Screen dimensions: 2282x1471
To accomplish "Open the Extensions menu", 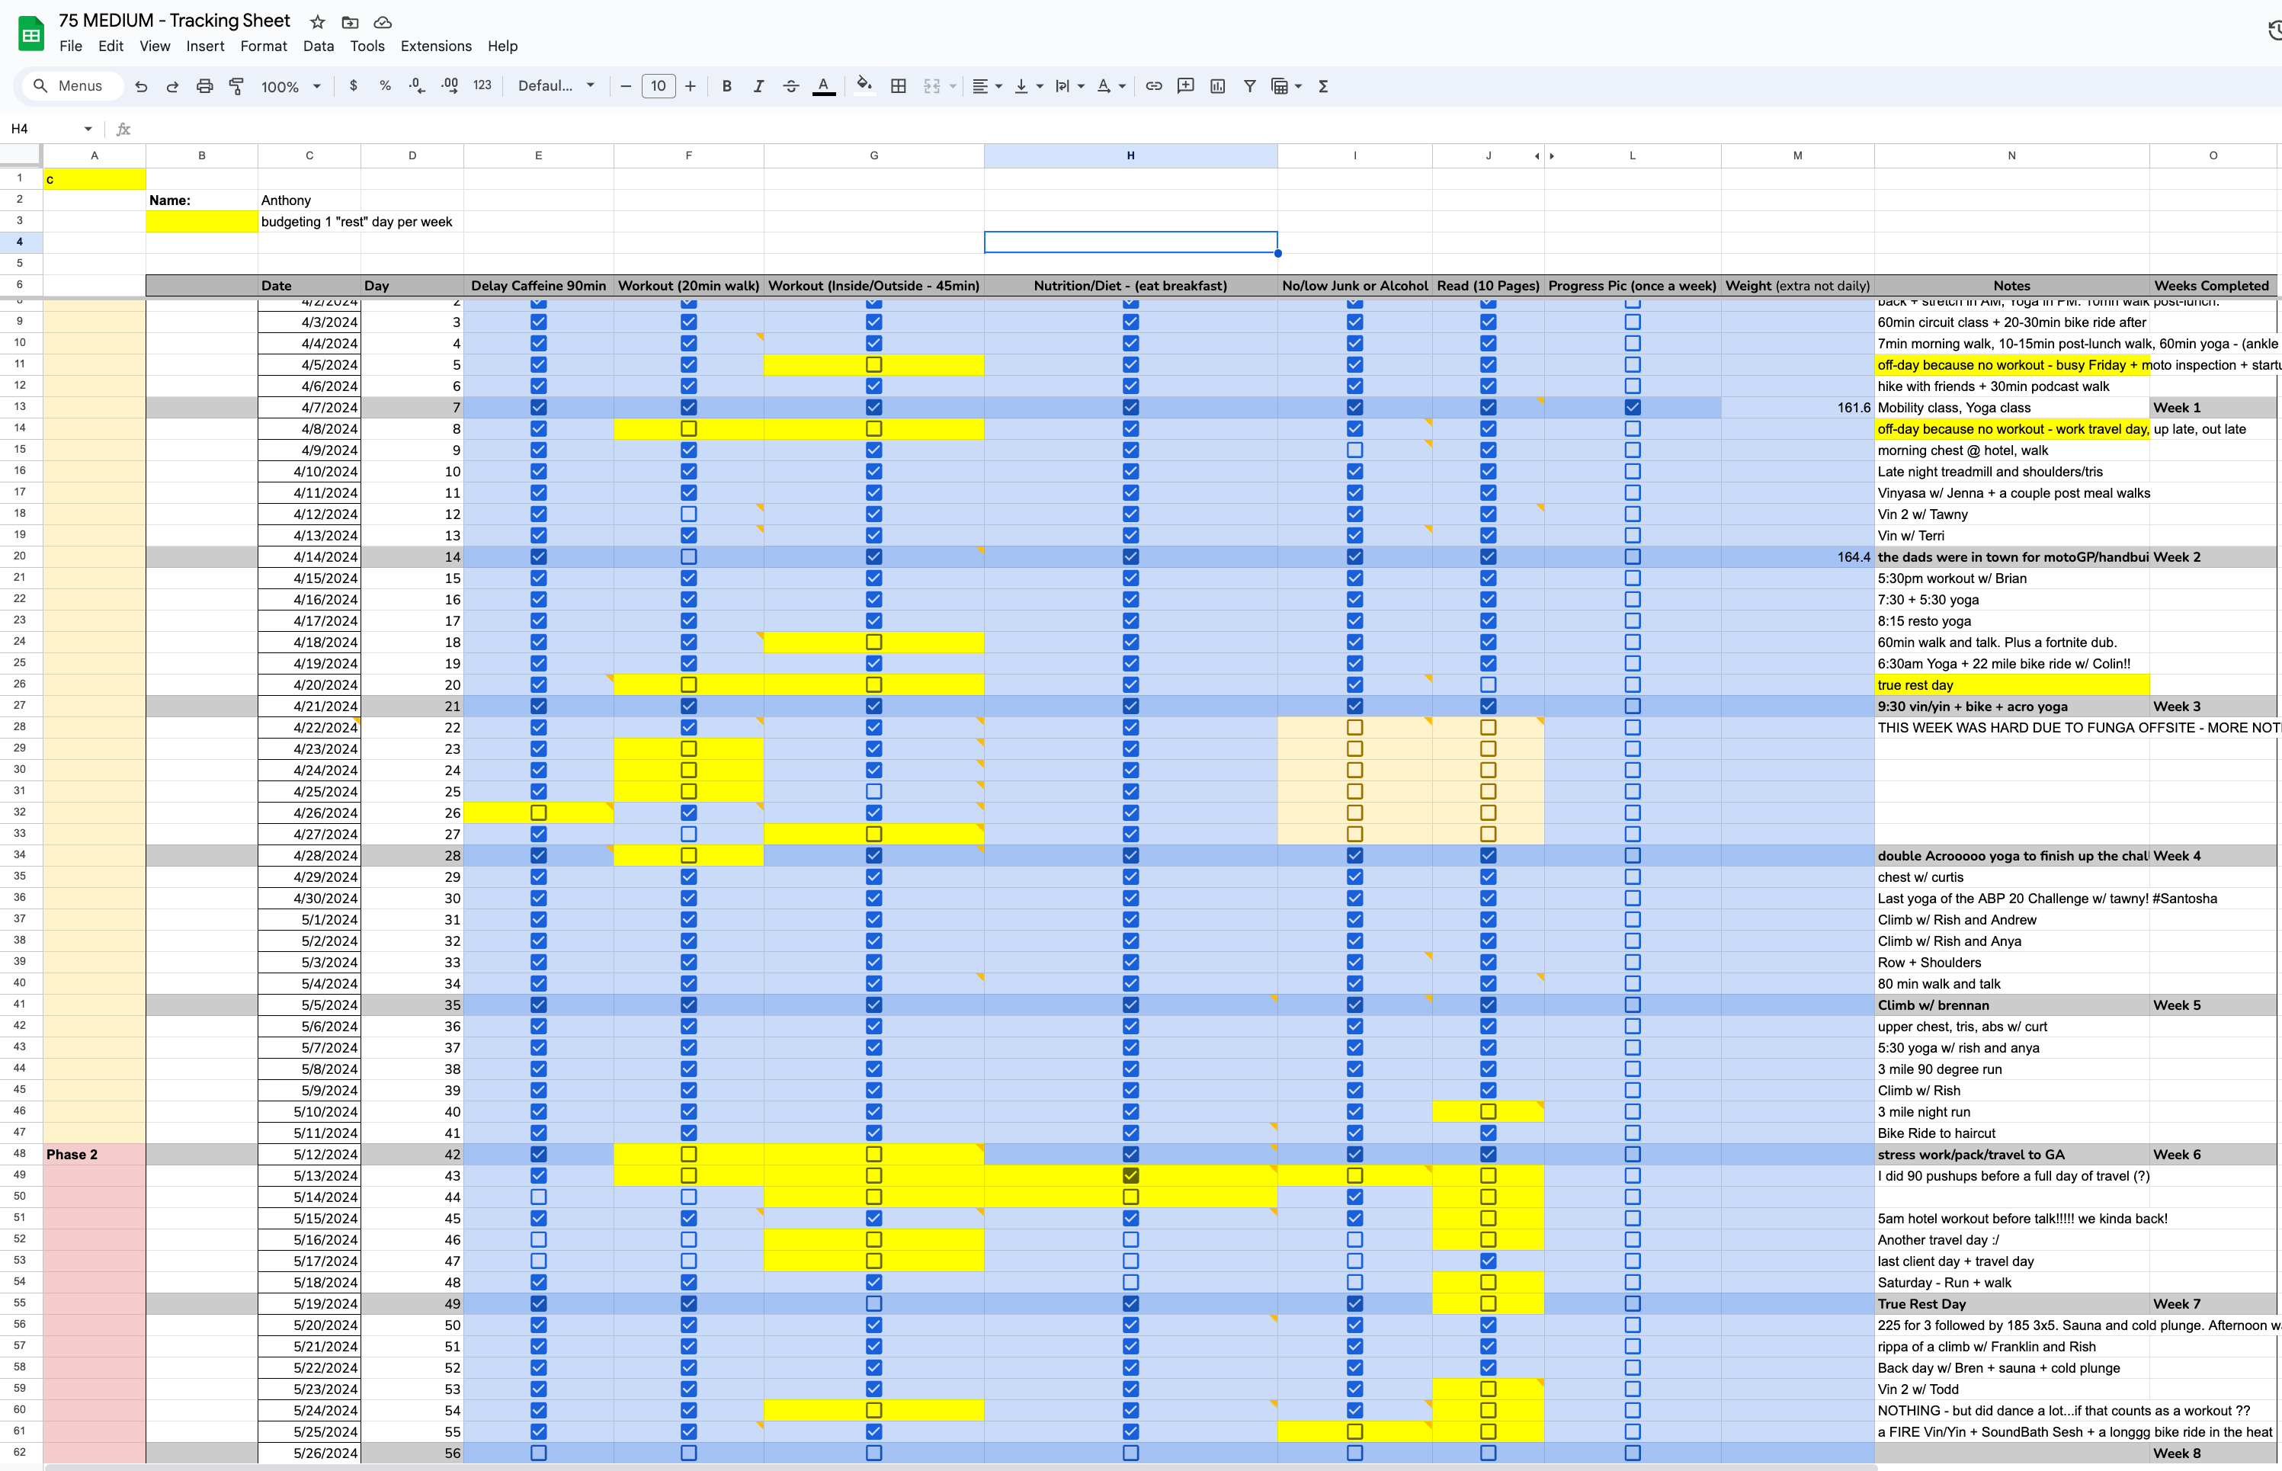I will pos(435,46).
